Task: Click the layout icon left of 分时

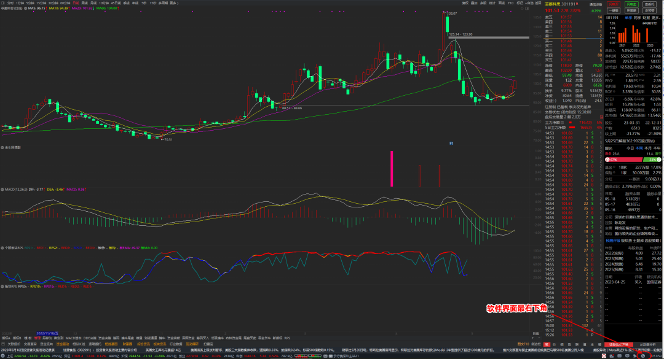Action: pos(3,3)
